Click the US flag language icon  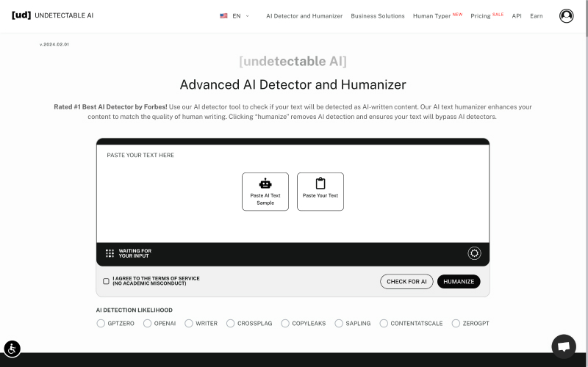coord(223,15)
